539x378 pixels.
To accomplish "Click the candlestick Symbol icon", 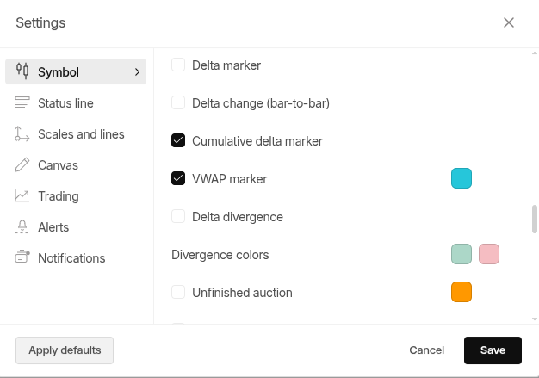I will [x=22, y=71].
